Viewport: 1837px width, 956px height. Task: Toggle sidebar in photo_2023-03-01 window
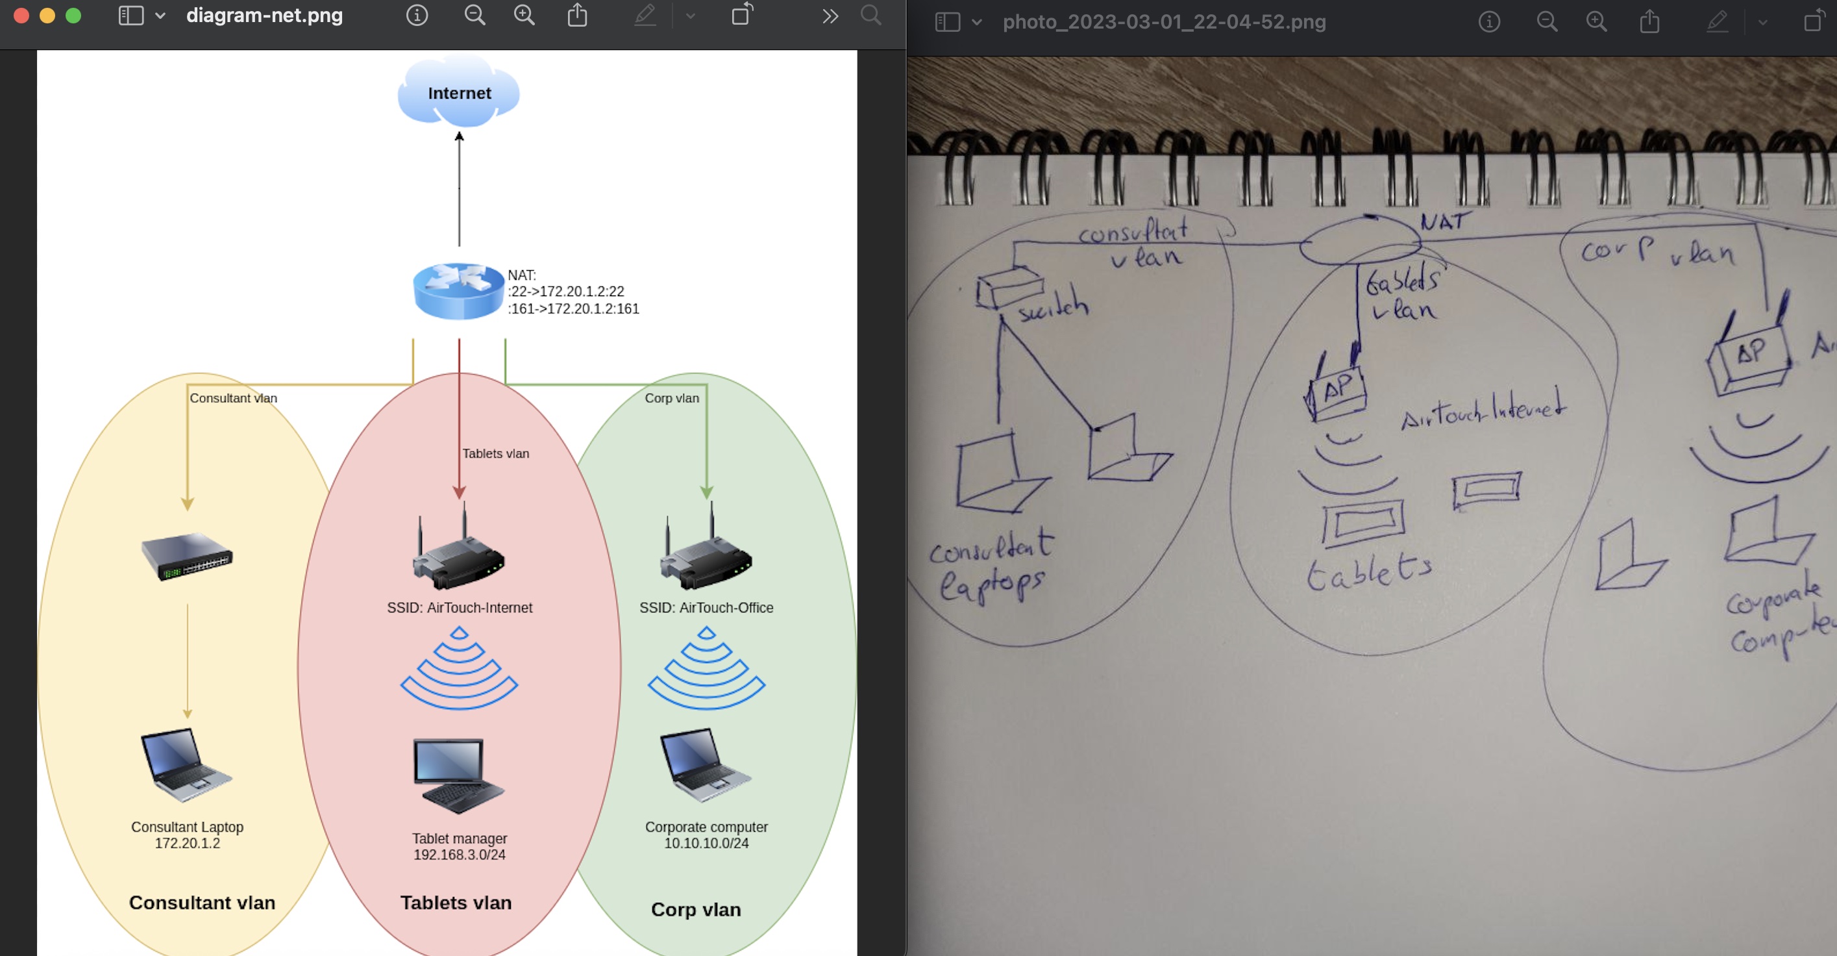pyautogui.click(x=948, y=22)
